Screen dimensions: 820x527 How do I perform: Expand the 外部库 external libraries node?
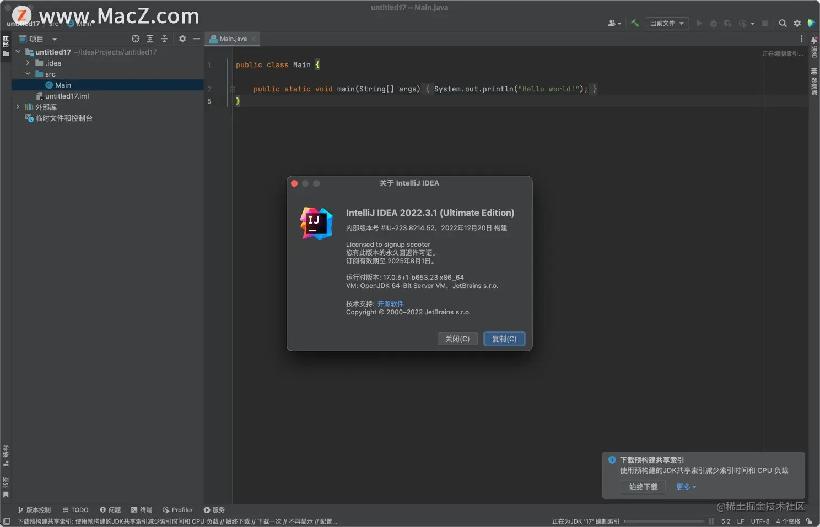(x=18, y=107)
